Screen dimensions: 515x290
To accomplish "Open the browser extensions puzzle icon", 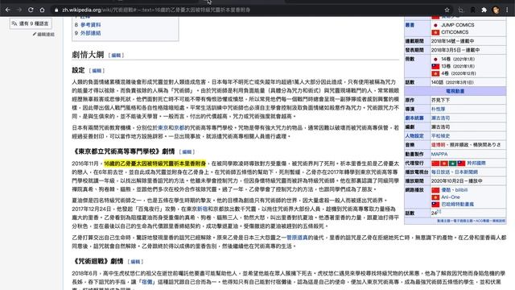I will coord(484,10).
